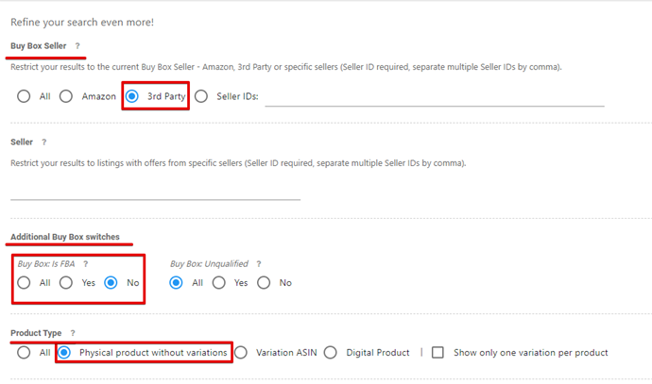This screenshot has width=652, height=384.
Task: Select All for Buy Box Seller
Action: click(x=25, y=96)
